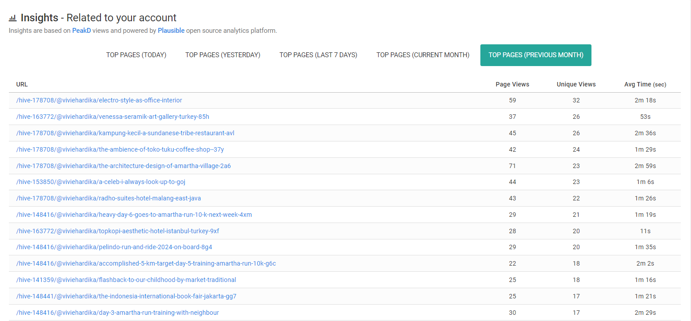Open heavy-day-6-goes-to-amartha-run link
691x321 pixels.
coord(134,215)
